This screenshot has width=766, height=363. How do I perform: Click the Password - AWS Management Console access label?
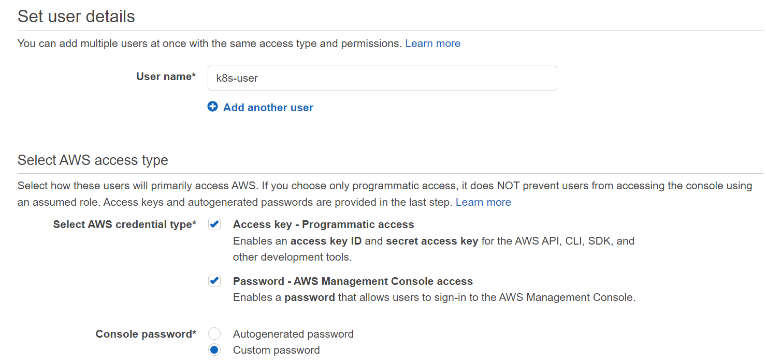353,281
